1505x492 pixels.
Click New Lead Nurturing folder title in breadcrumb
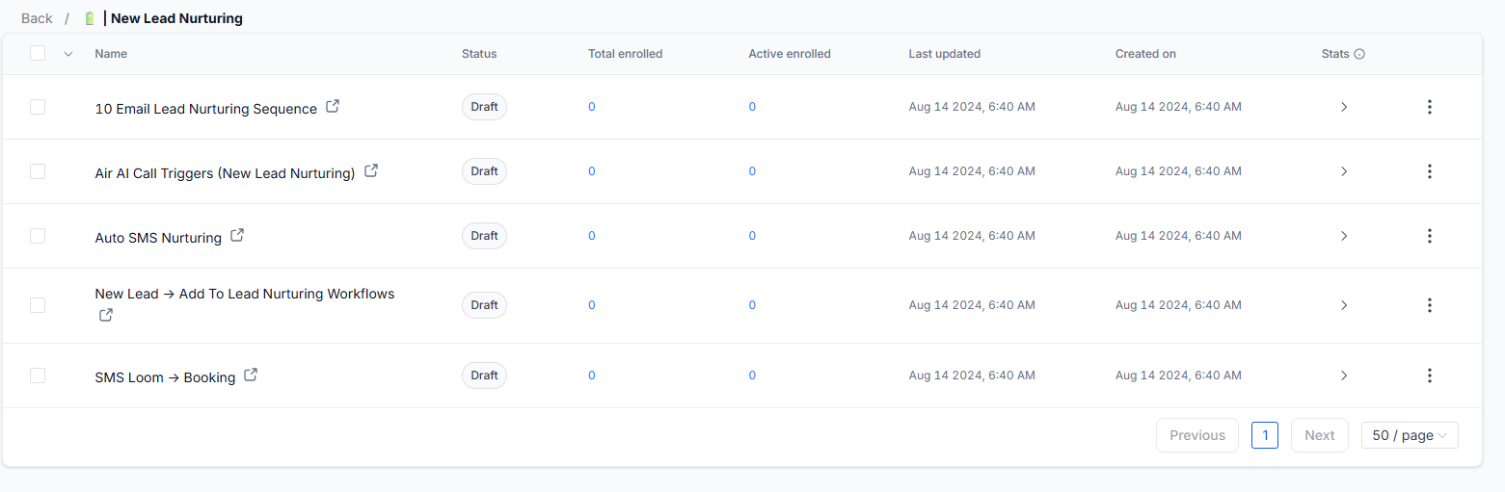(x=177, y=18)
